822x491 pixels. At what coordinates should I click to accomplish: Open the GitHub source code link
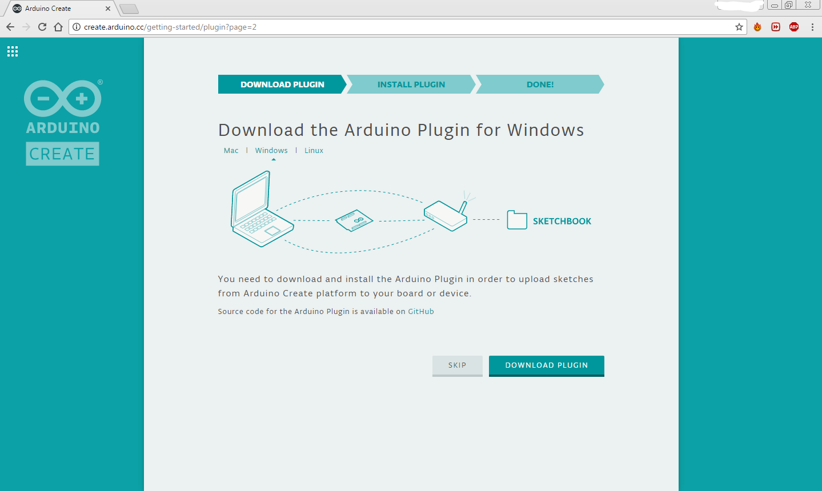point(421,311)
